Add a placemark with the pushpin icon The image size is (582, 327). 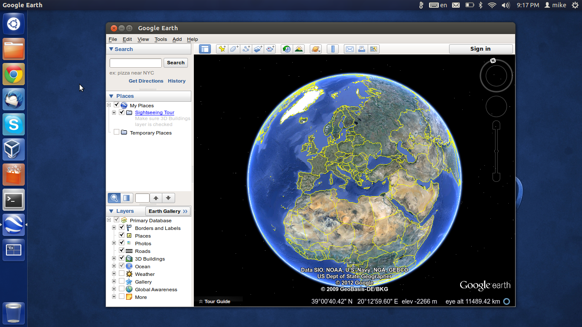click(222, 49)
